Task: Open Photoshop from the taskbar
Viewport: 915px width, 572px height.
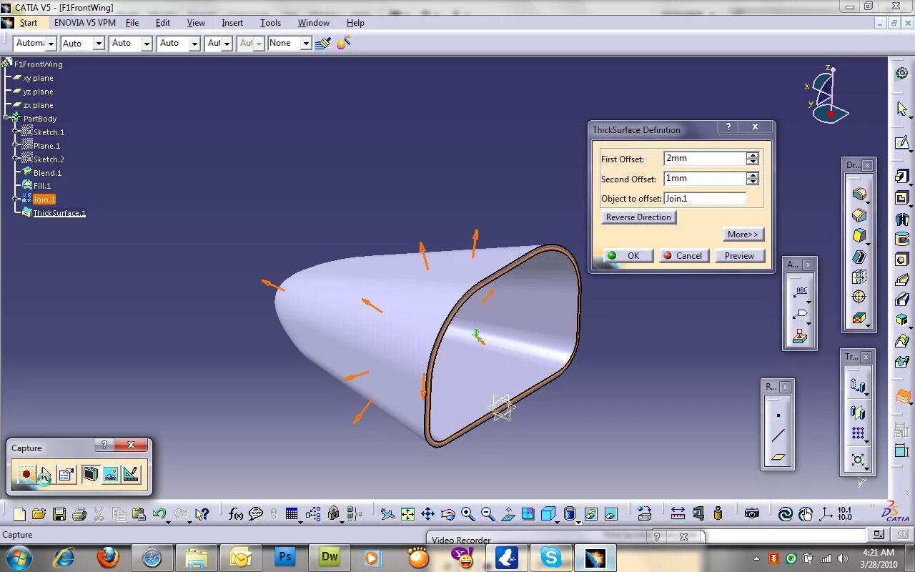Action: click(285, 557)
